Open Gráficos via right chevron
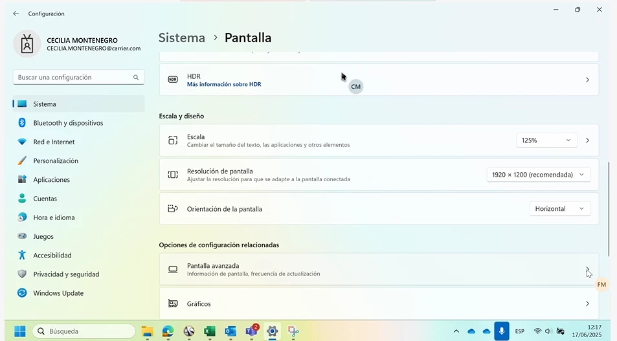The image size is (617, 341). (x=587, y=303)
